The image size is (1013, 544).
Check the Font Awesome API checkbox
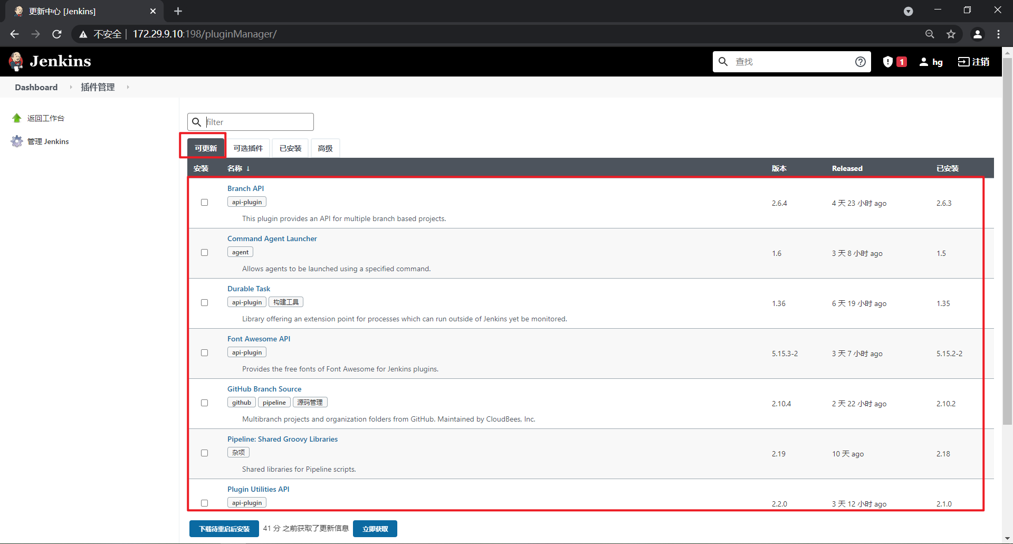[x=204, y=352]
